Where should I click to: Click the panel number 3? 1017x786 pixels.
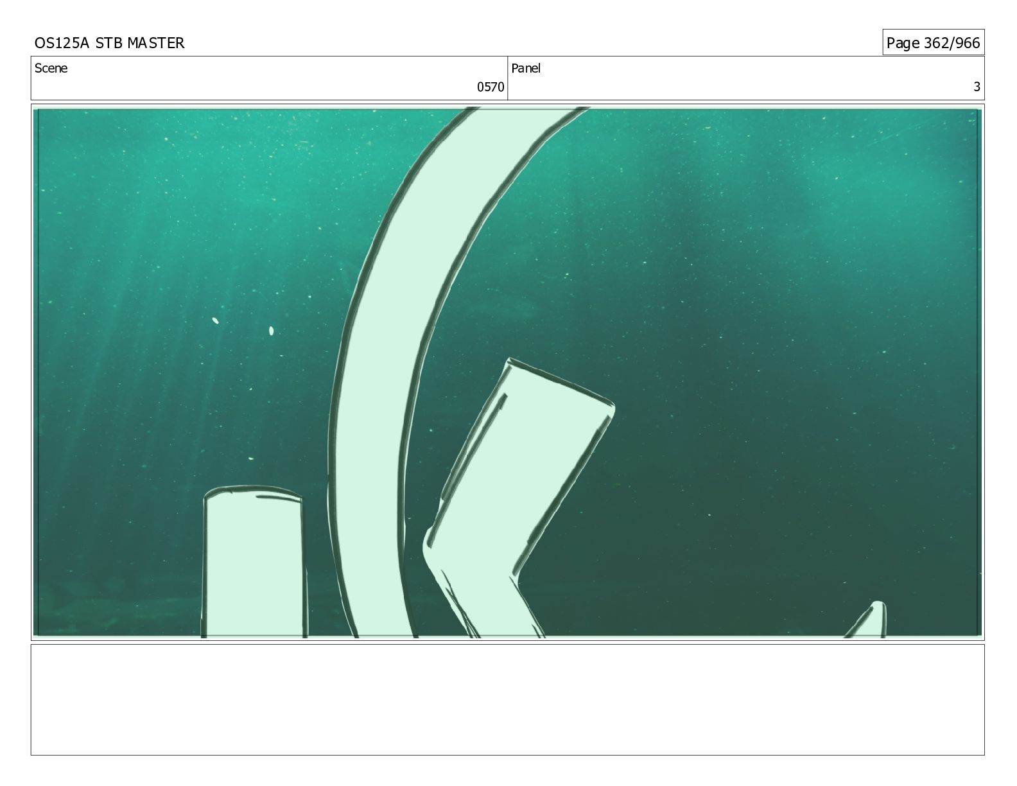(x=977, y=87)
